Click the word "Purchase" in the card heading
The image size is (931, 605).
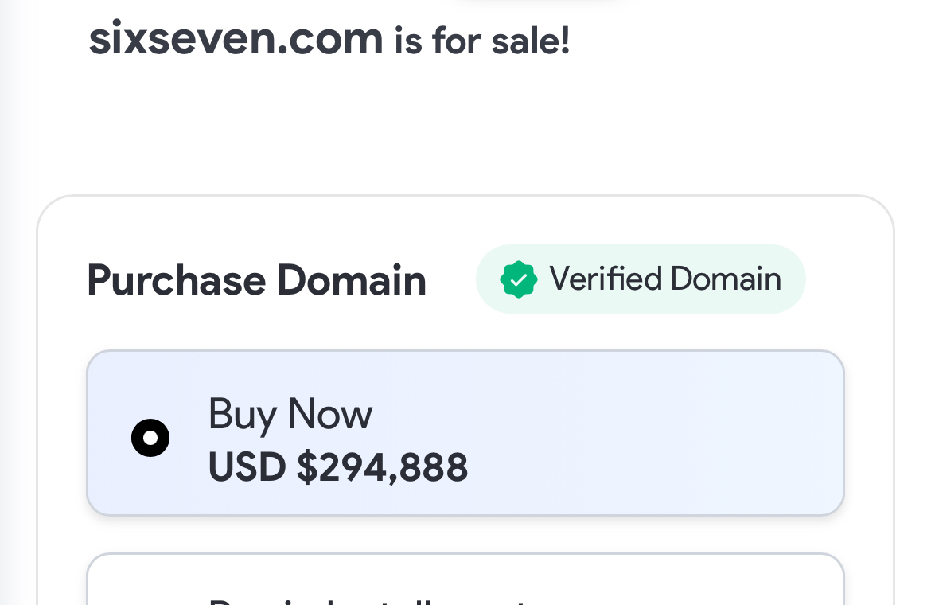(x=176, y=280)
